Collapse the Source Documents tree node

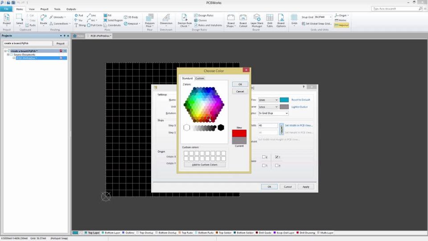click(8, 54)
